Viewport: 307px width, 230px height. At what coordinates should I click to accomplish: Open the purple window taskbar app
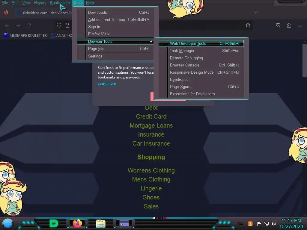point(124,223)
